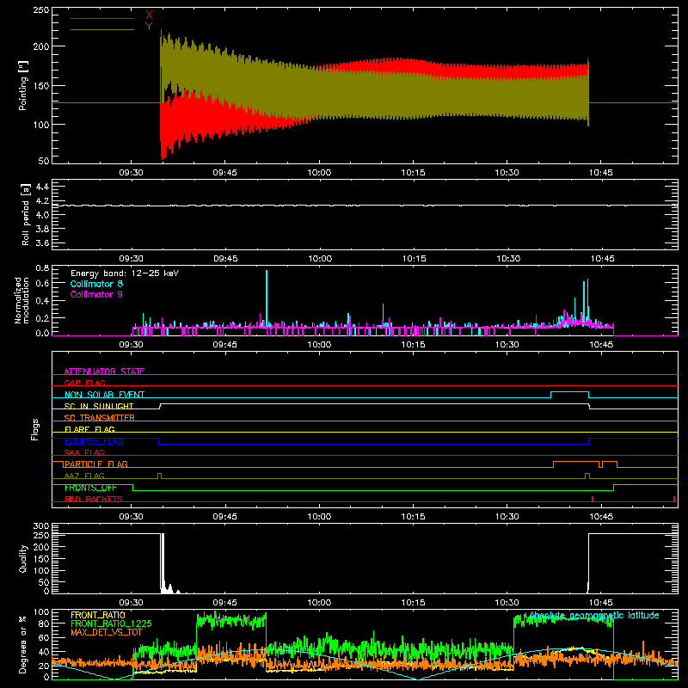Image resolution: width=688 pixels, height=688 pixels.
Task: Click the GAP_FLAG label
Action: click(84, 383)
